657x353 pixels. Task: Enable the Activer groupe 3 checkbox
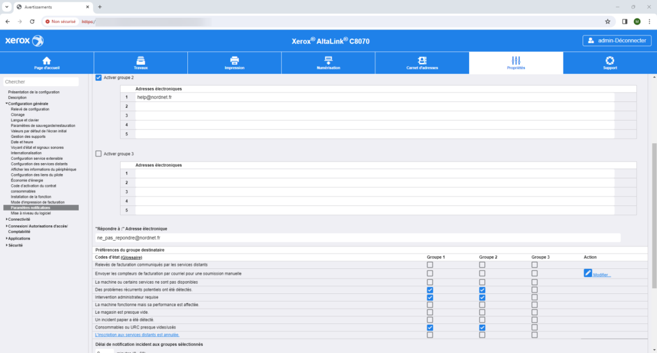[99, 153]
